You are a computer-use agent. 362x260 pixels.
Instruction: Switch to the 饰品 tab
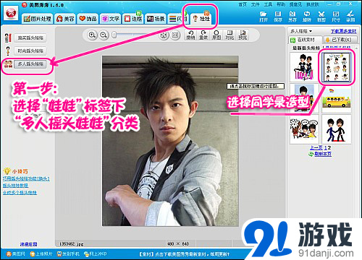88,19
